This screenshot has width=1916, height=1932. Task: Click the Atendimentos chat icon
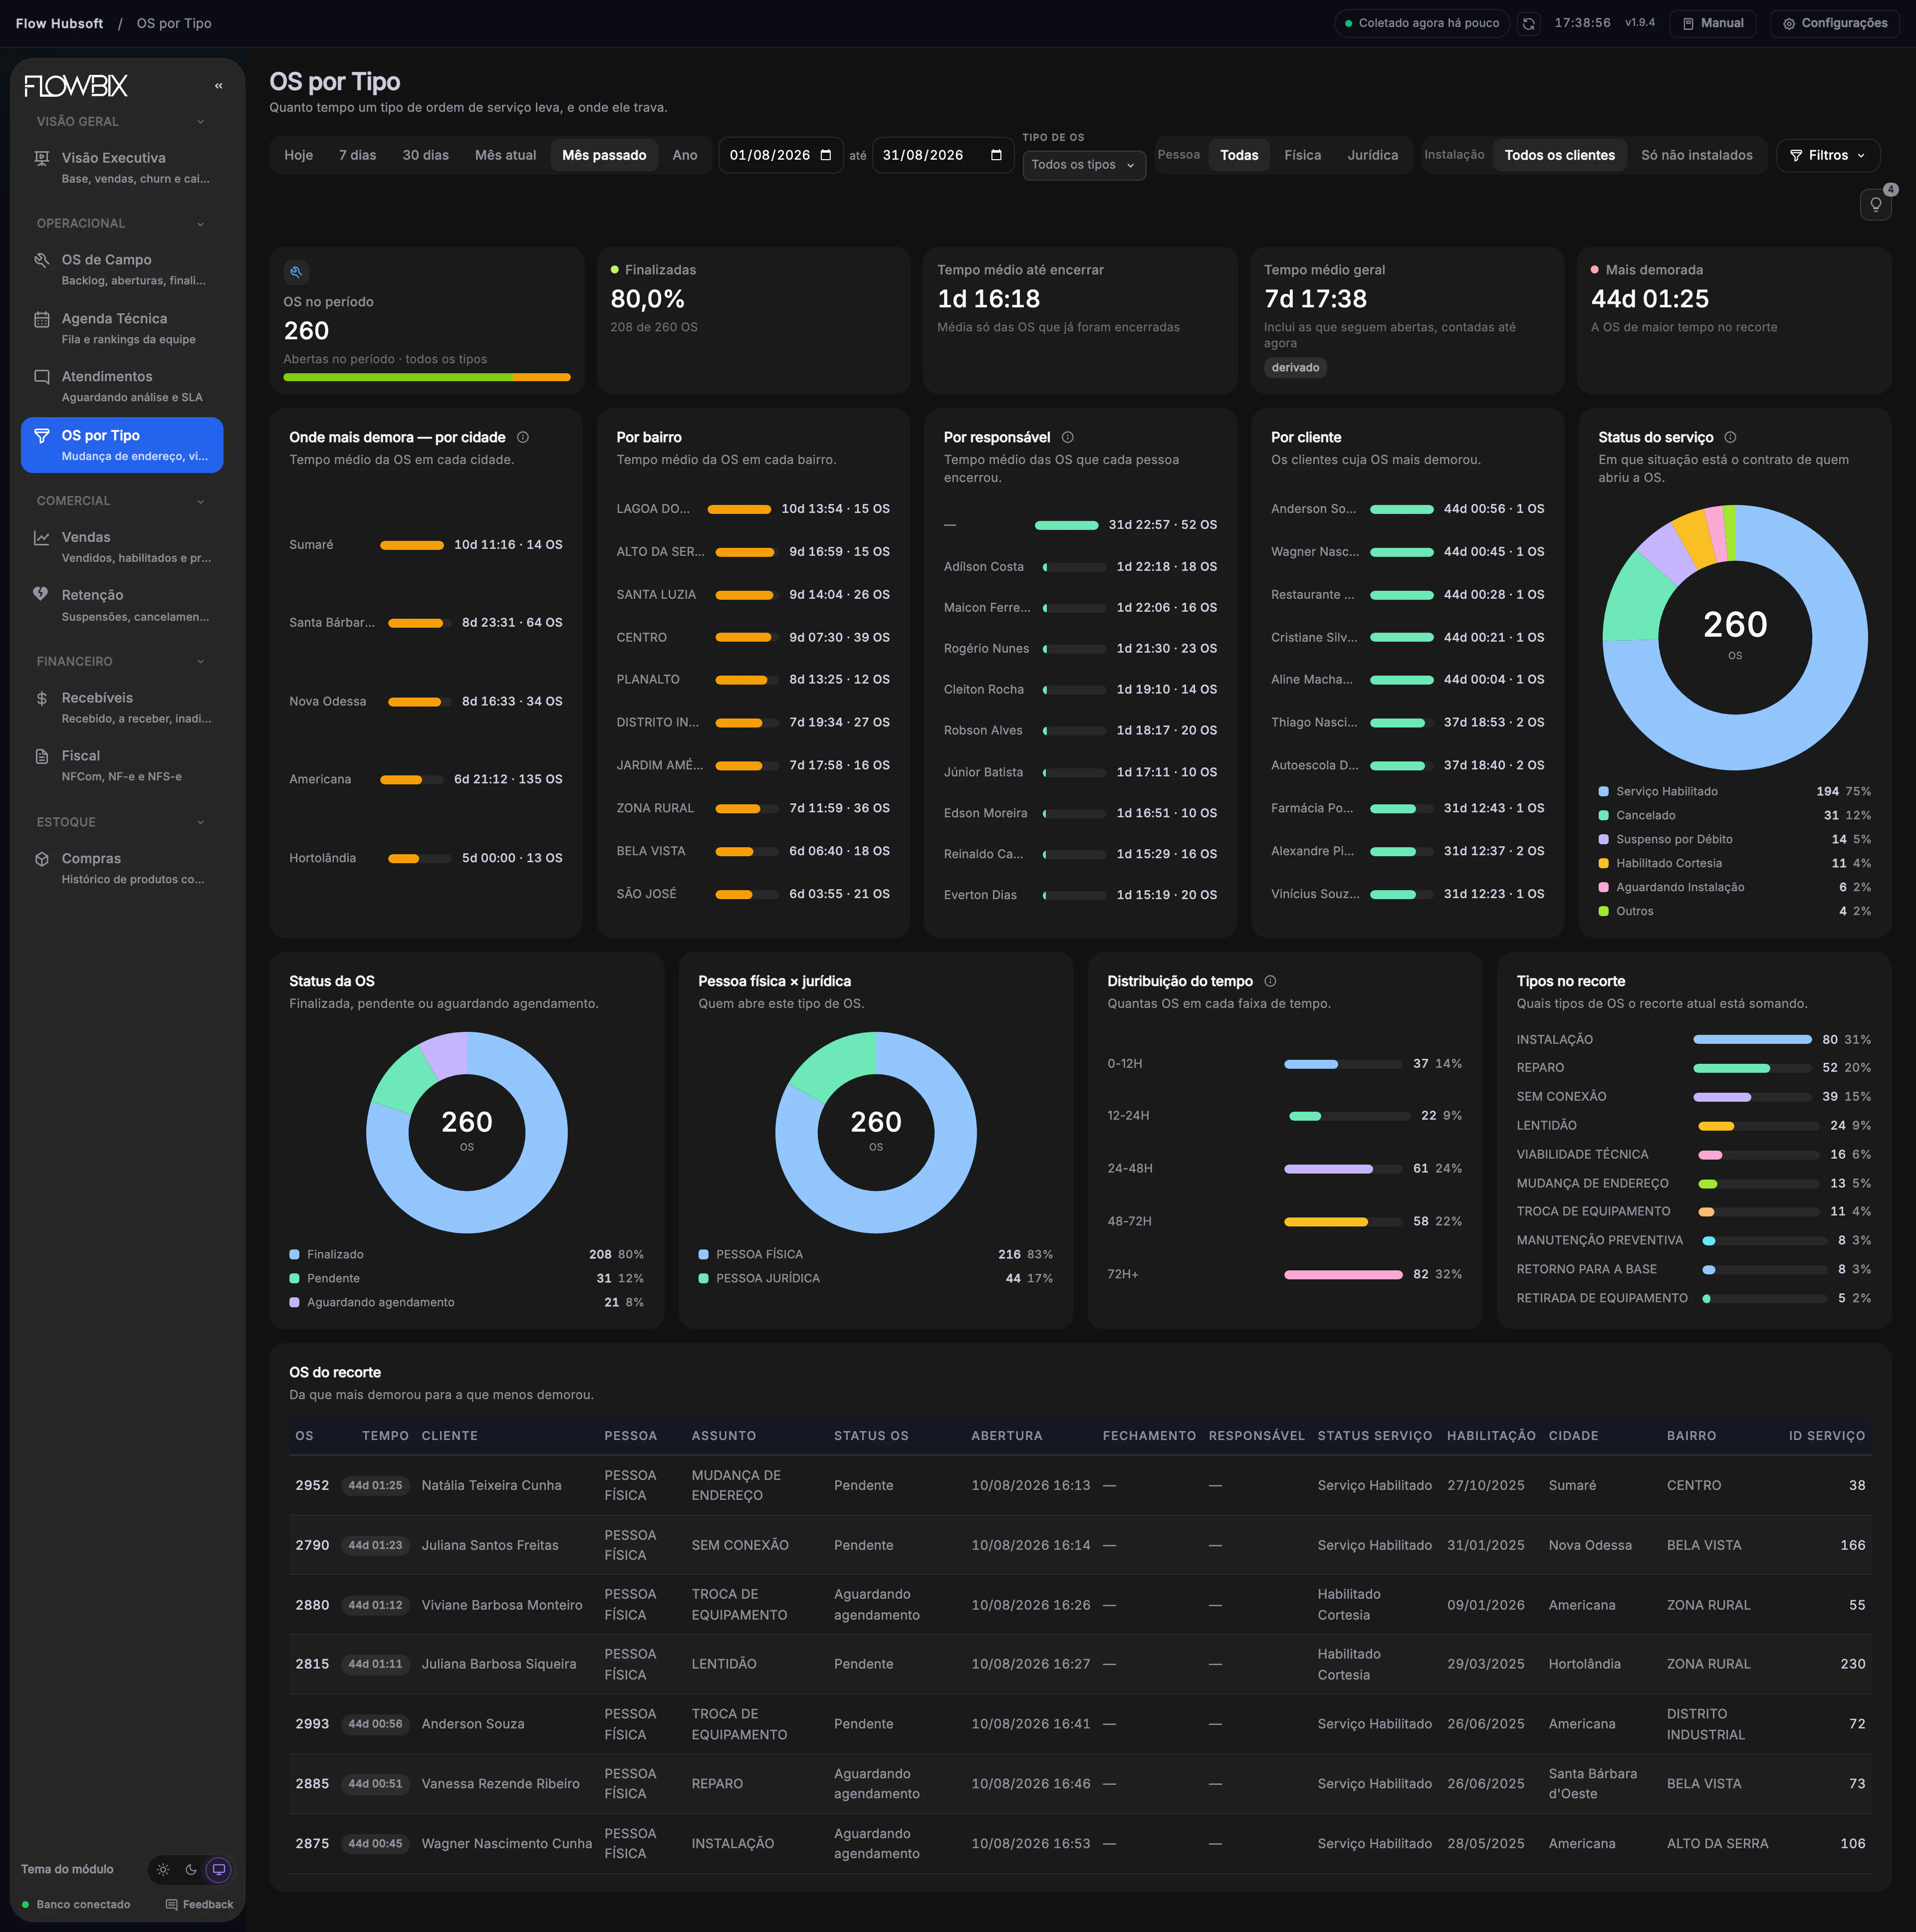tap(42, 377)
